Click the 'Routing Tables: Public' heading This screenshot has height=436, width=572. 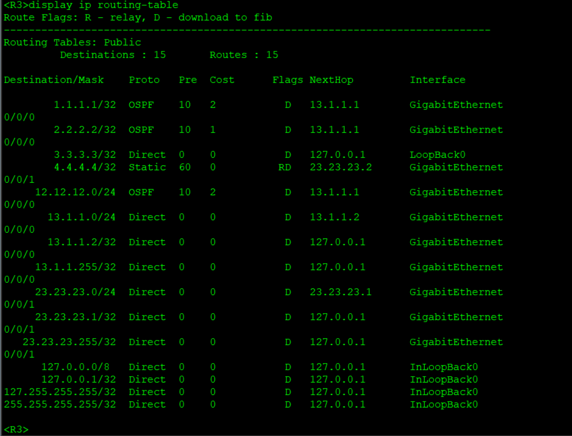click(72, 42)
